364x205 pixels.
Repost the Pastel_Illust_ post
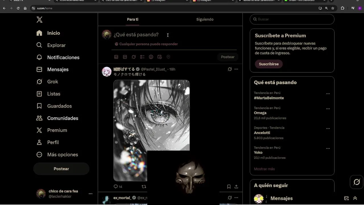pyautogui.click(x=144, y=186)
